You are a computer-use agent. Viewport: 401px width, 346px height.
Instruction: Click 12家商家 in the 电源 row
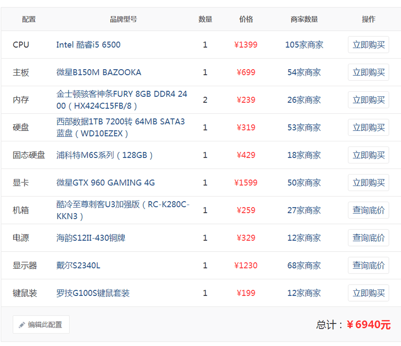tap(304, 238)
